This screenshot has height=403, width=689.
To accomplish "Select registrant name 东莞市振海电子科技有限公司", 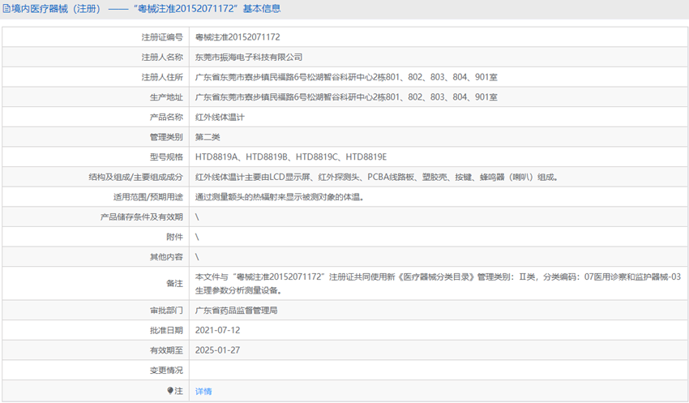I will coord(249,57).
